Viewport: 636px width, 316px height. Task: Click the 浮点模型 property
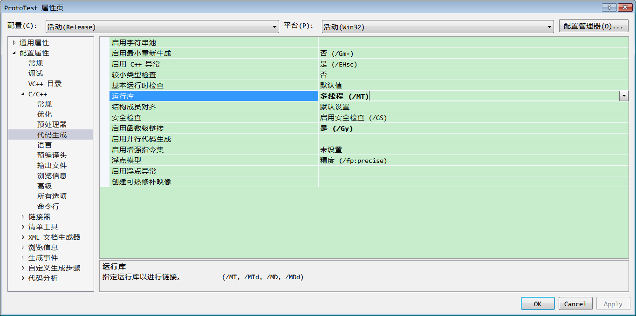214,161
